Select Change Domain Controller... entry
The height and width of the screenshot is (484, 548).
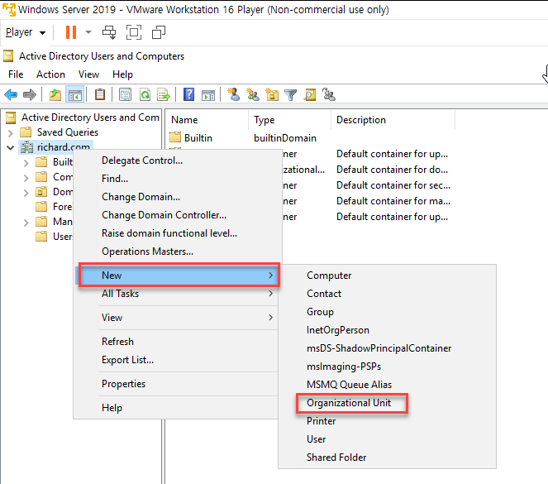click(178, 215)
